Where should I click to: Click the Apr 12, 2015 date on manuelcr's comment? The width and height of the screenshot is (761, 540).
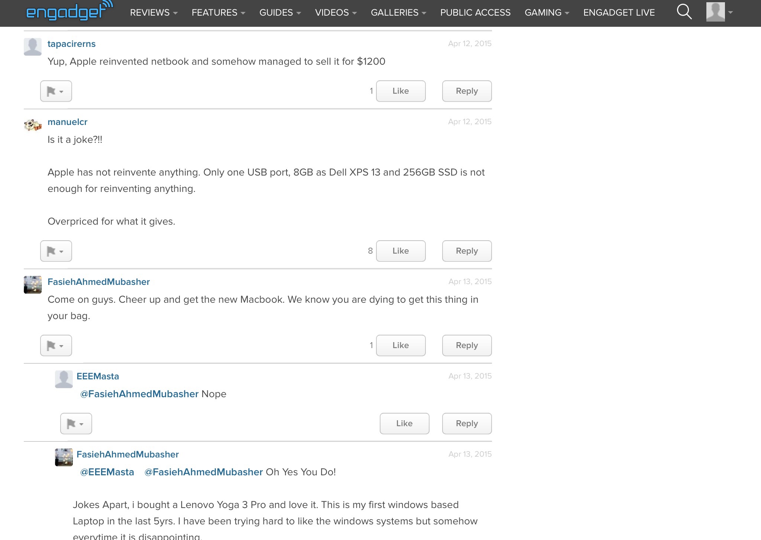coord(470,122)
